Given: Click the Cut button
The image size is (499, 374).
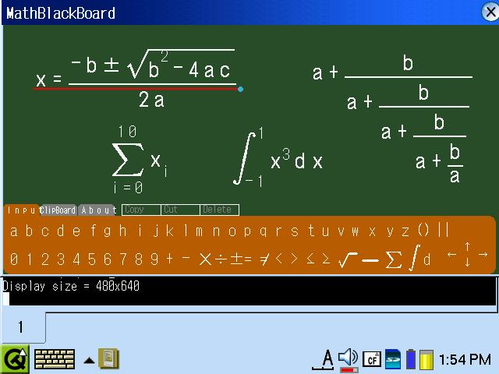Looking at the screenshot, I should (180, 210).
